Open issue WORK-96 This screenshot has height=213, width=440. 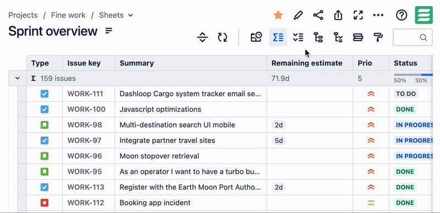tap(85, 156)
